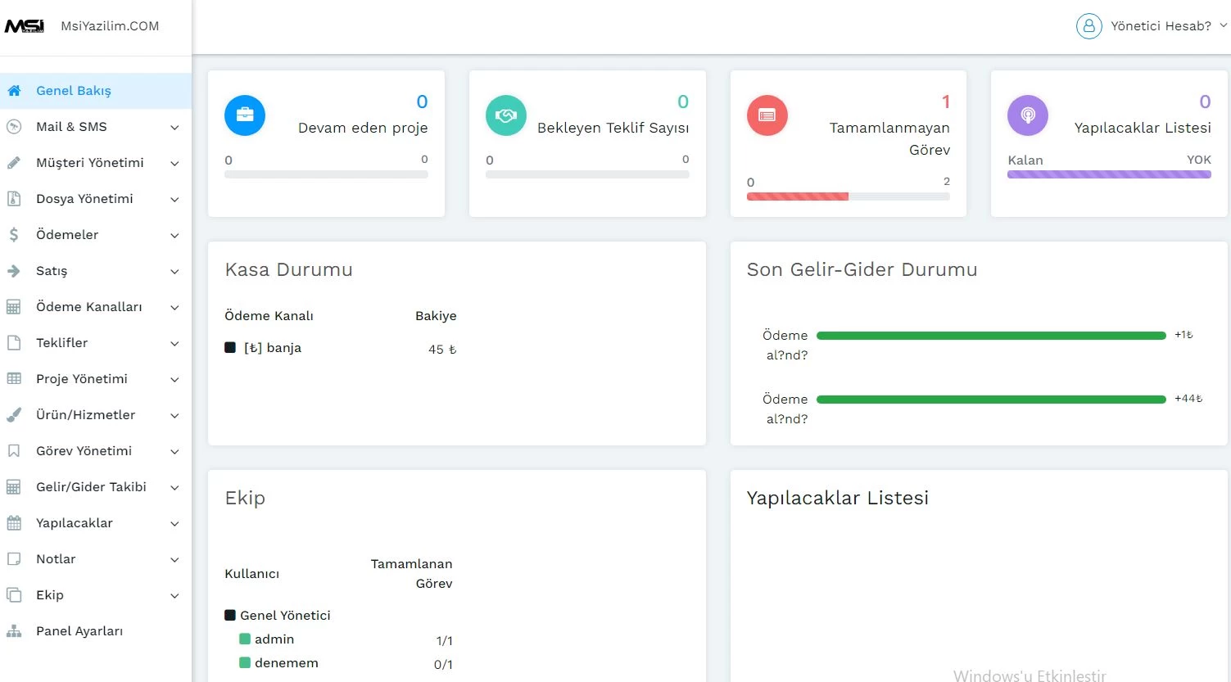Click the MsiYazilim.COM brand link

click(110, 26)
